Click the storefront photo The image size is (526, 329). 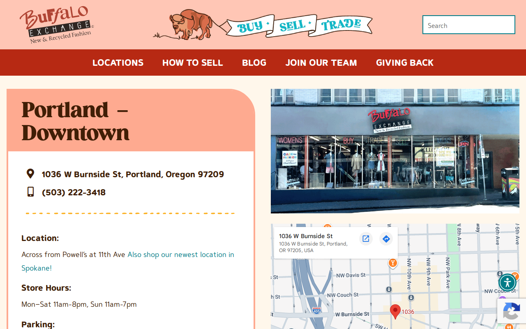coord(395,151)
